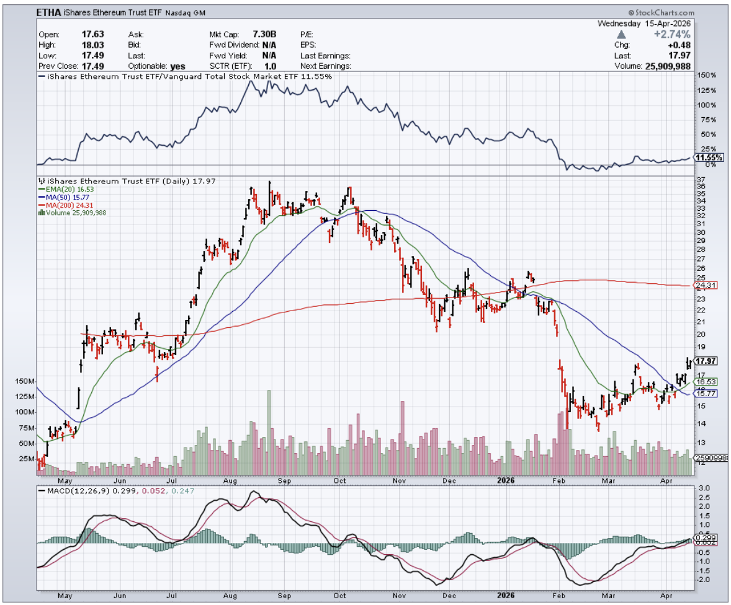Screen dimensions: 731x605
Task: Click the 15.77 MA(50) axis price tag
Action: (x=707, y=393)
